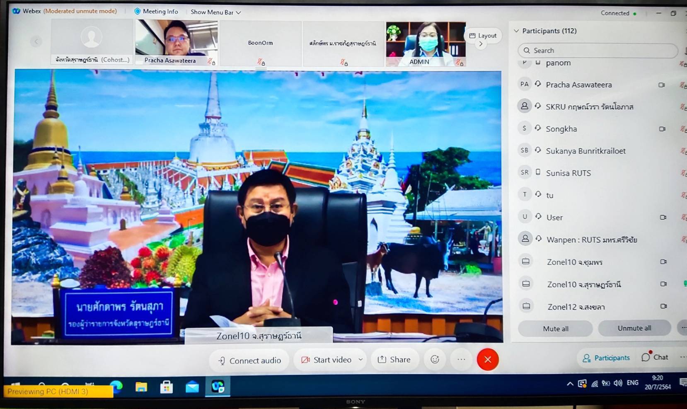Click the Share content button
Image resolution: width=687 pixels, height=409 pixels.
pyautogui.click(x=394, y=359)
